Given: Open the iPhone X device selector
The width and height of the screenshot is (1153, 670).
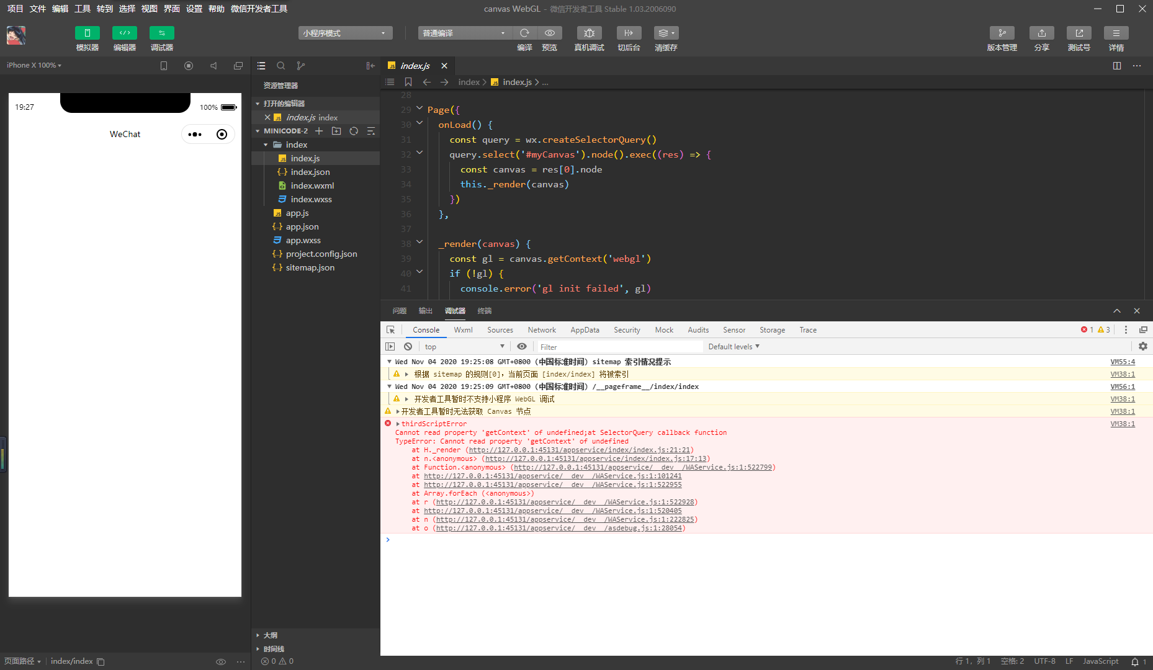Looking at the screenshot, I should (34, 65).
